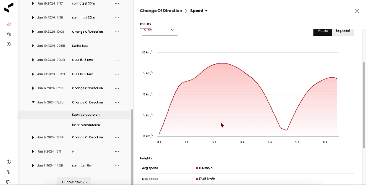Image resolution: width=366 pixels, height=185 pixels.
Task: Click the logout door icon
Action: (9, 182)
